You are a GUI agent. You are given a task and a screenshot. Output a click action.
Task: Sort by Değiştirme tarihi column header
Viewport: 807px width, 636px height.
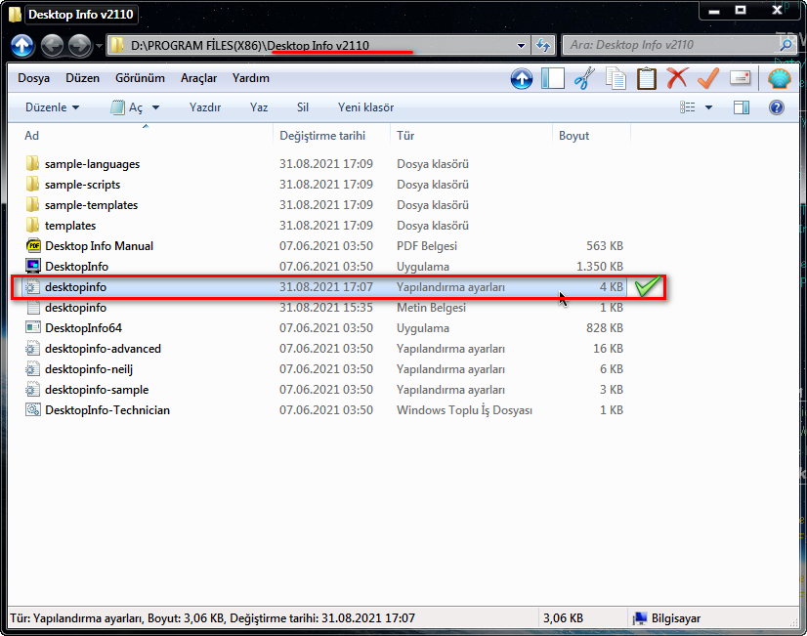332,136
